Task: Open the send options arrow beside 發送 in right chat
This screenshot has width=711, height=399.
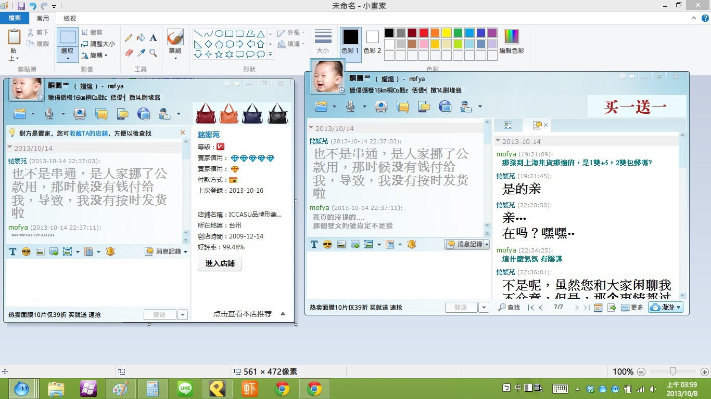Action: [484, 308]
